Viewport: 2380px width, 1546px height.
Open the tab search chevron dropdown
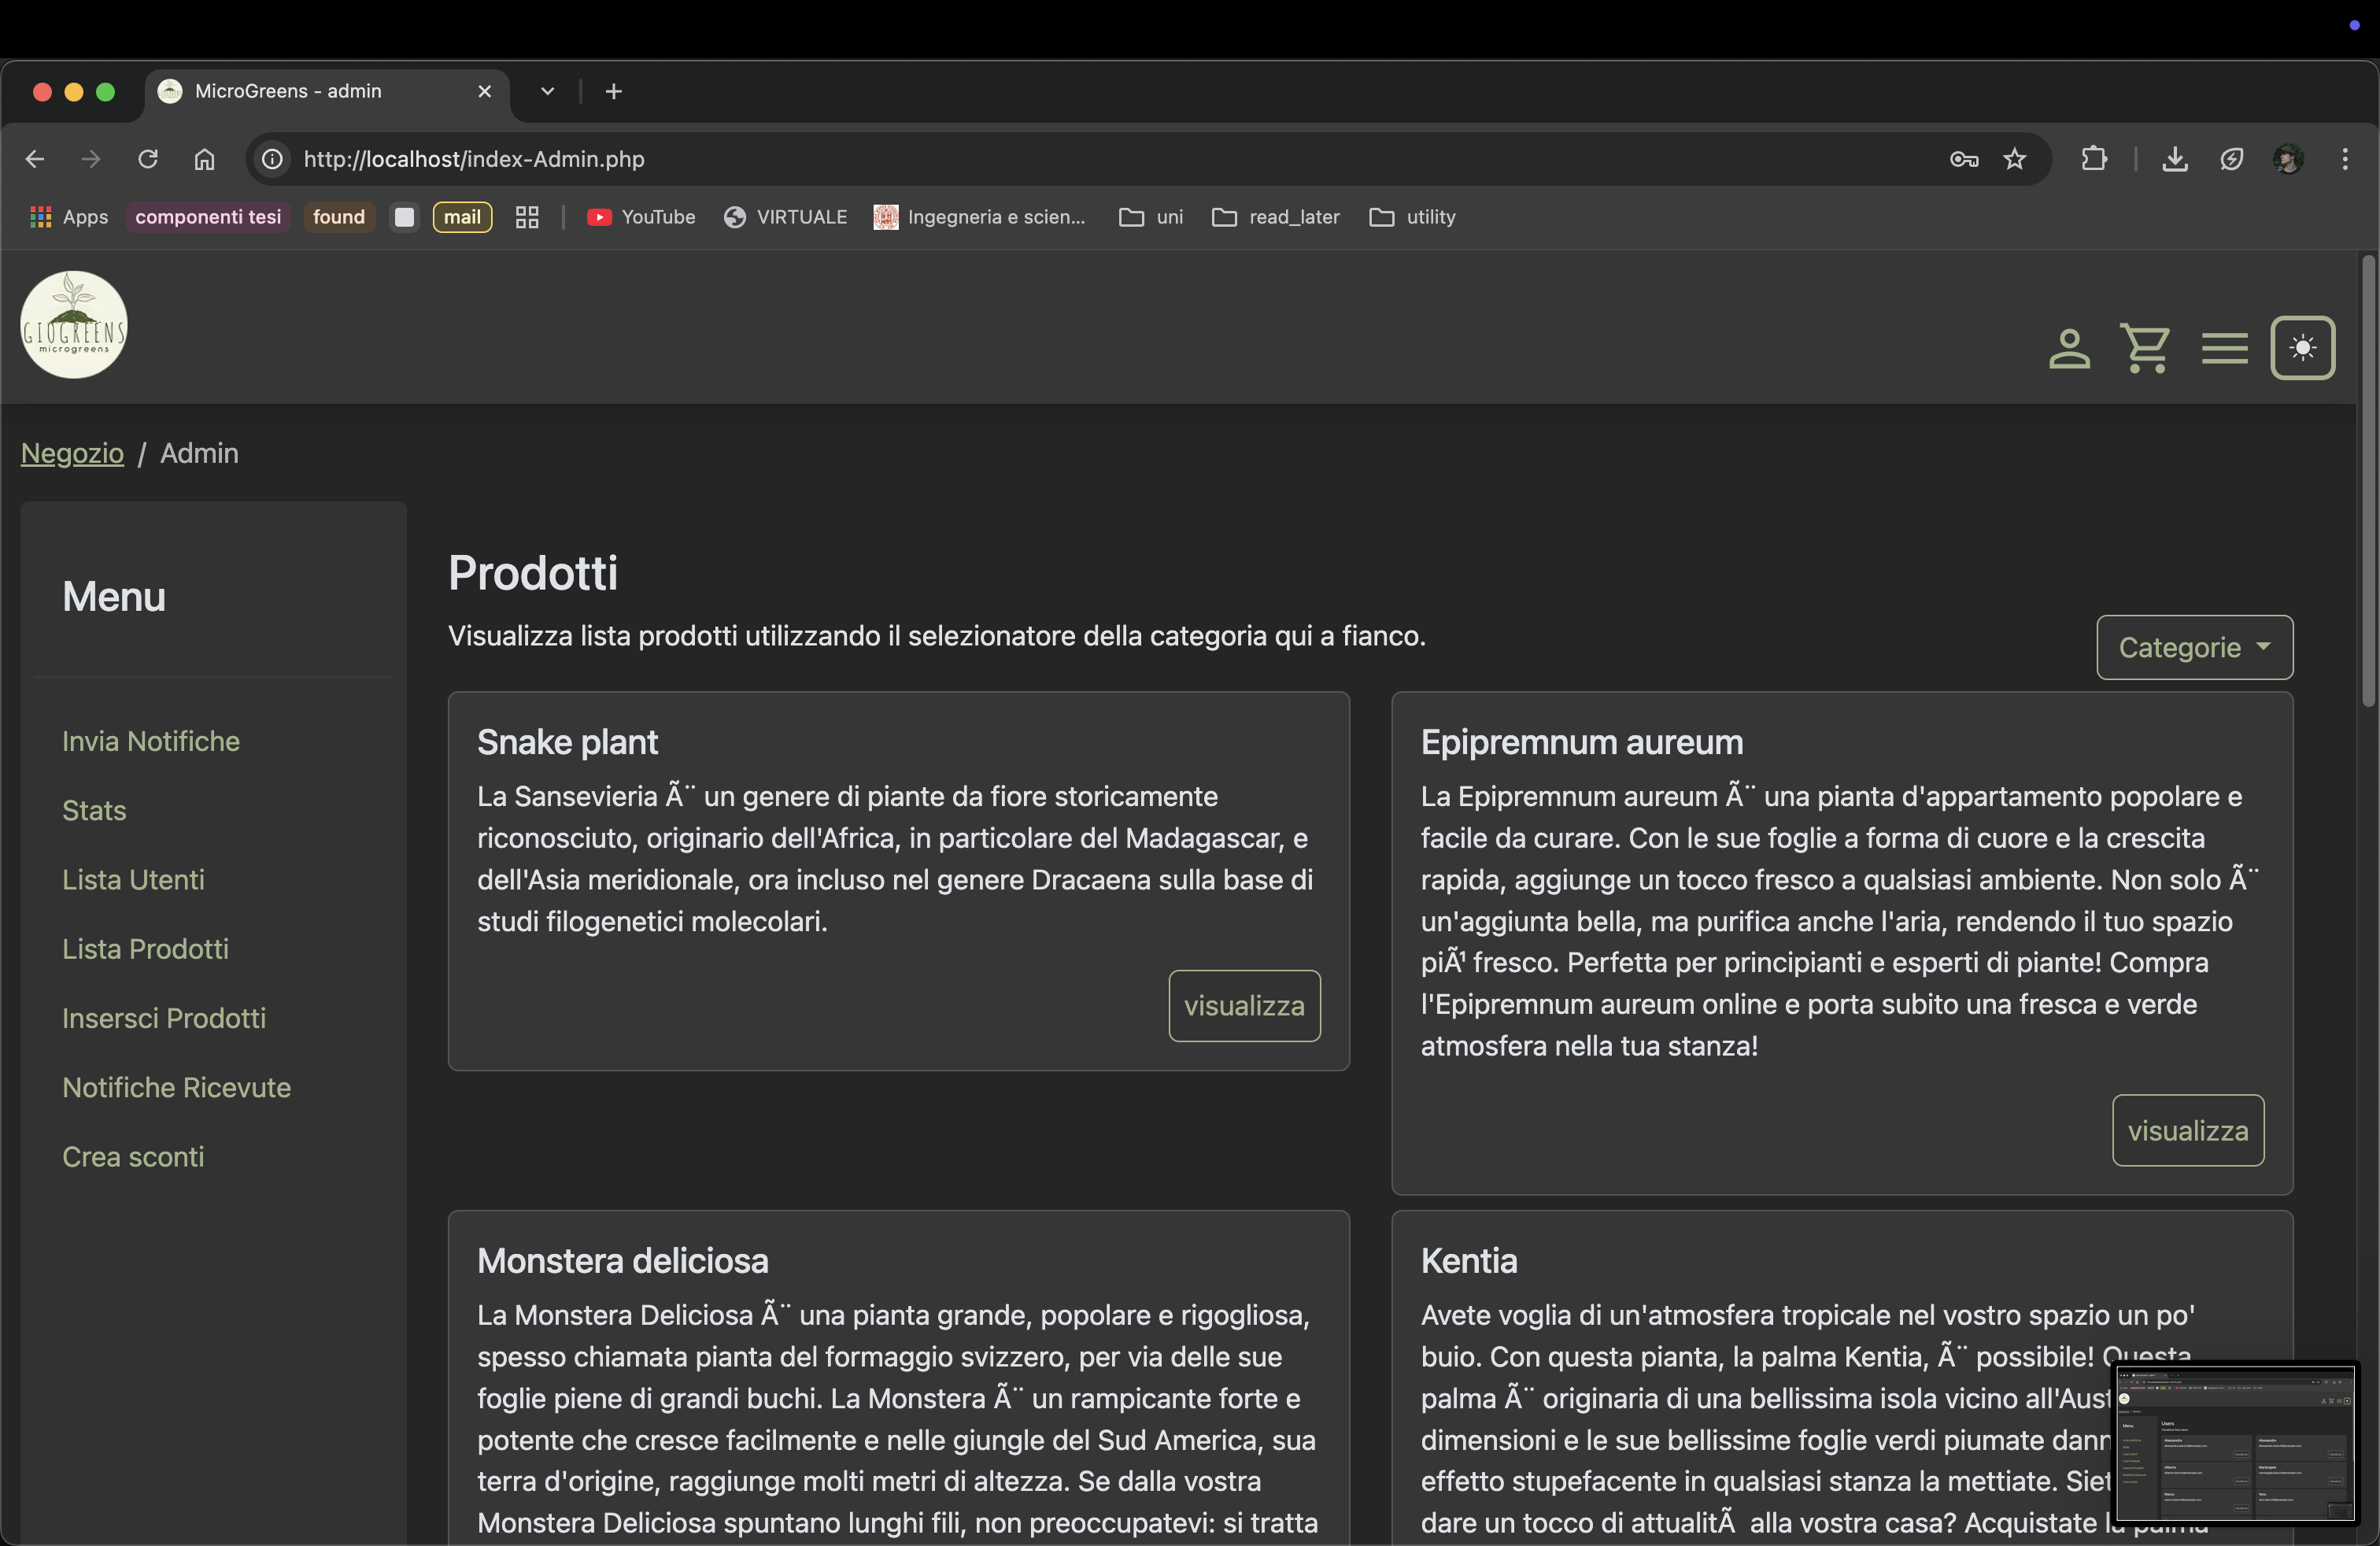tap(547, 91)
